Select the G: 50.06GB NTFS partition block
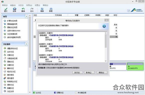This screenshot has width=145, height=95. (x=135, y=66)
